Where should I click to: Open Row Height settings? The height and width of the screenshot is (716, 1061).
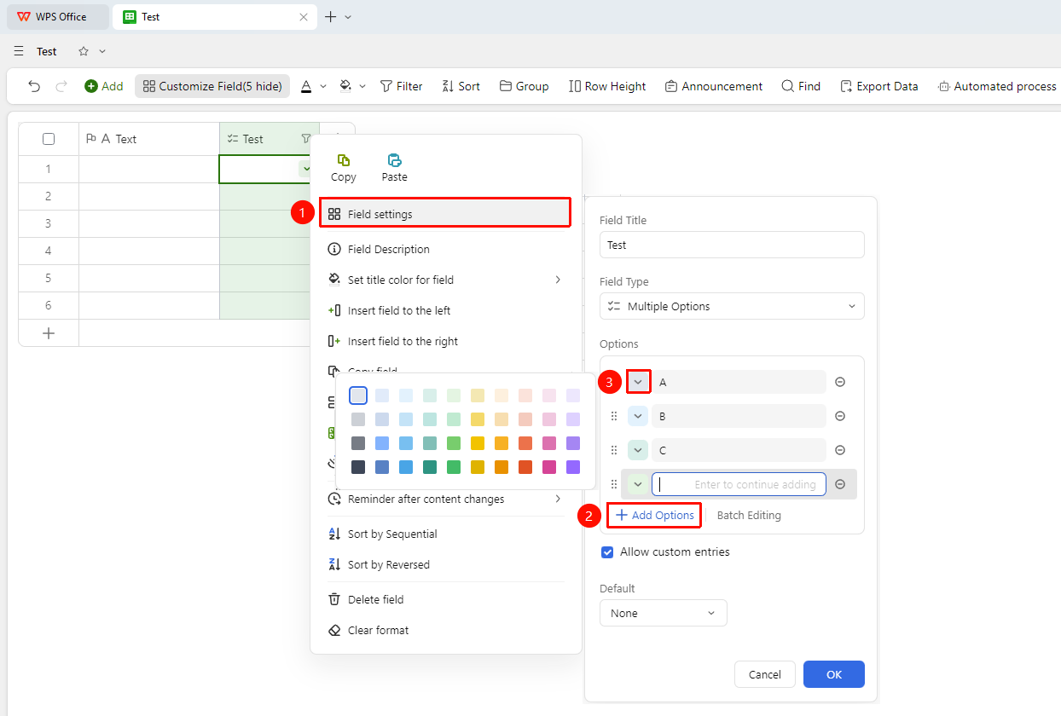[x=607, y=86]
